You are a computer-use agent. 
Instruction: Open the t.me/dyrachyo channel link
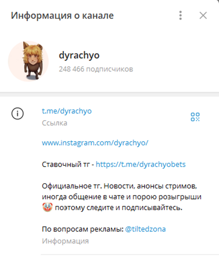67,111
